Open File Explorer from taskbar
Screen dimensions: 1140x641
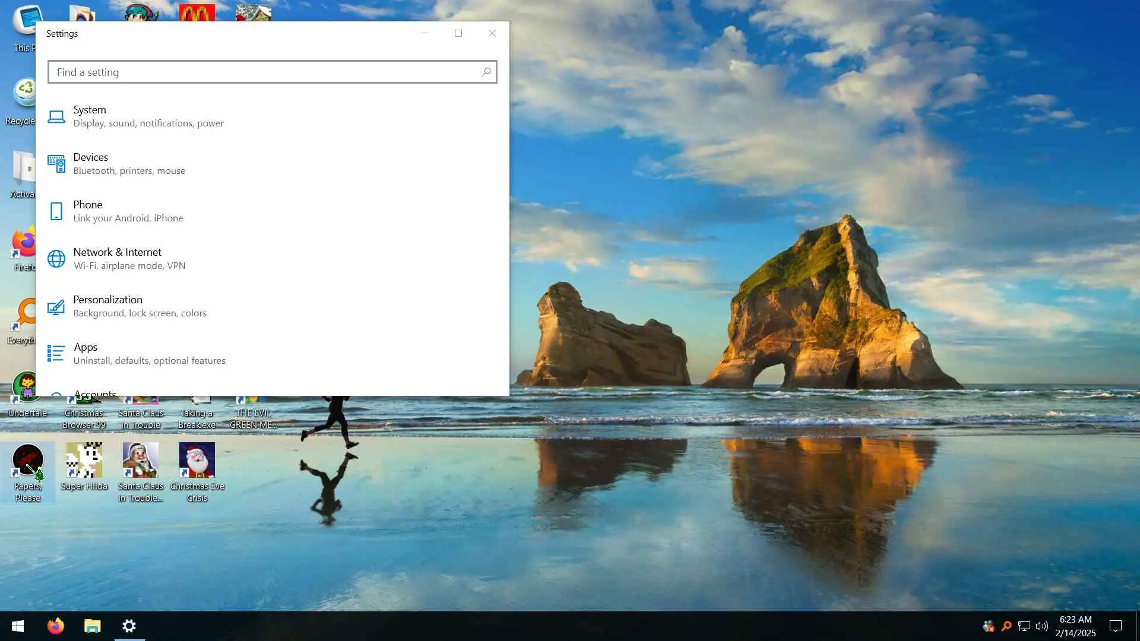coord(93,626)
